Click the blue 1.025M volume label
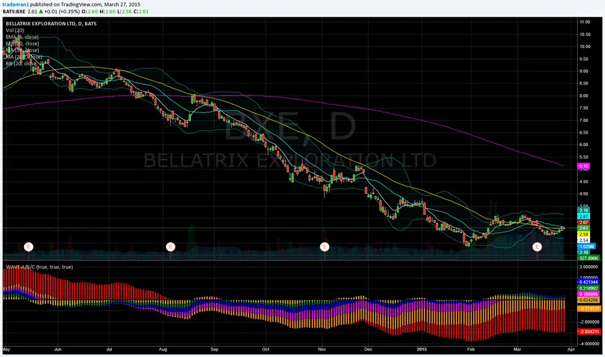Image resolution: width=605 pixels, height=357 pixels. (586, 246)
